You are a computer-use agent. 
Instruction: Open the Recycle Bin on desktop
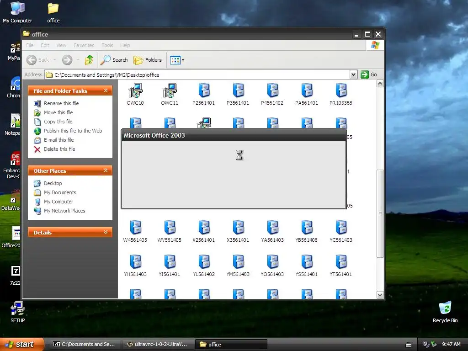point(445,312)
